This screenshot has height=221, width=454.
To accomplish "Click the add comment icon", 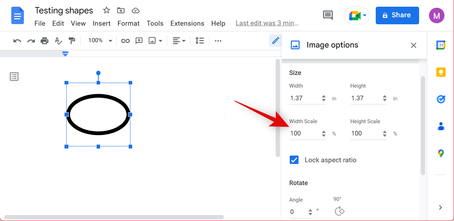I will click(x=139, y=41).
